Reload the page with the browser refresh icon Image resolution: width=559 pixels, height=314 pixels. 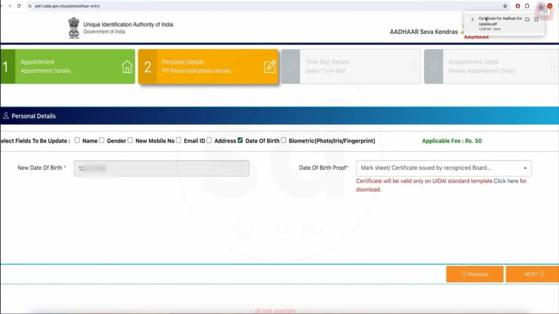[19, 6]
